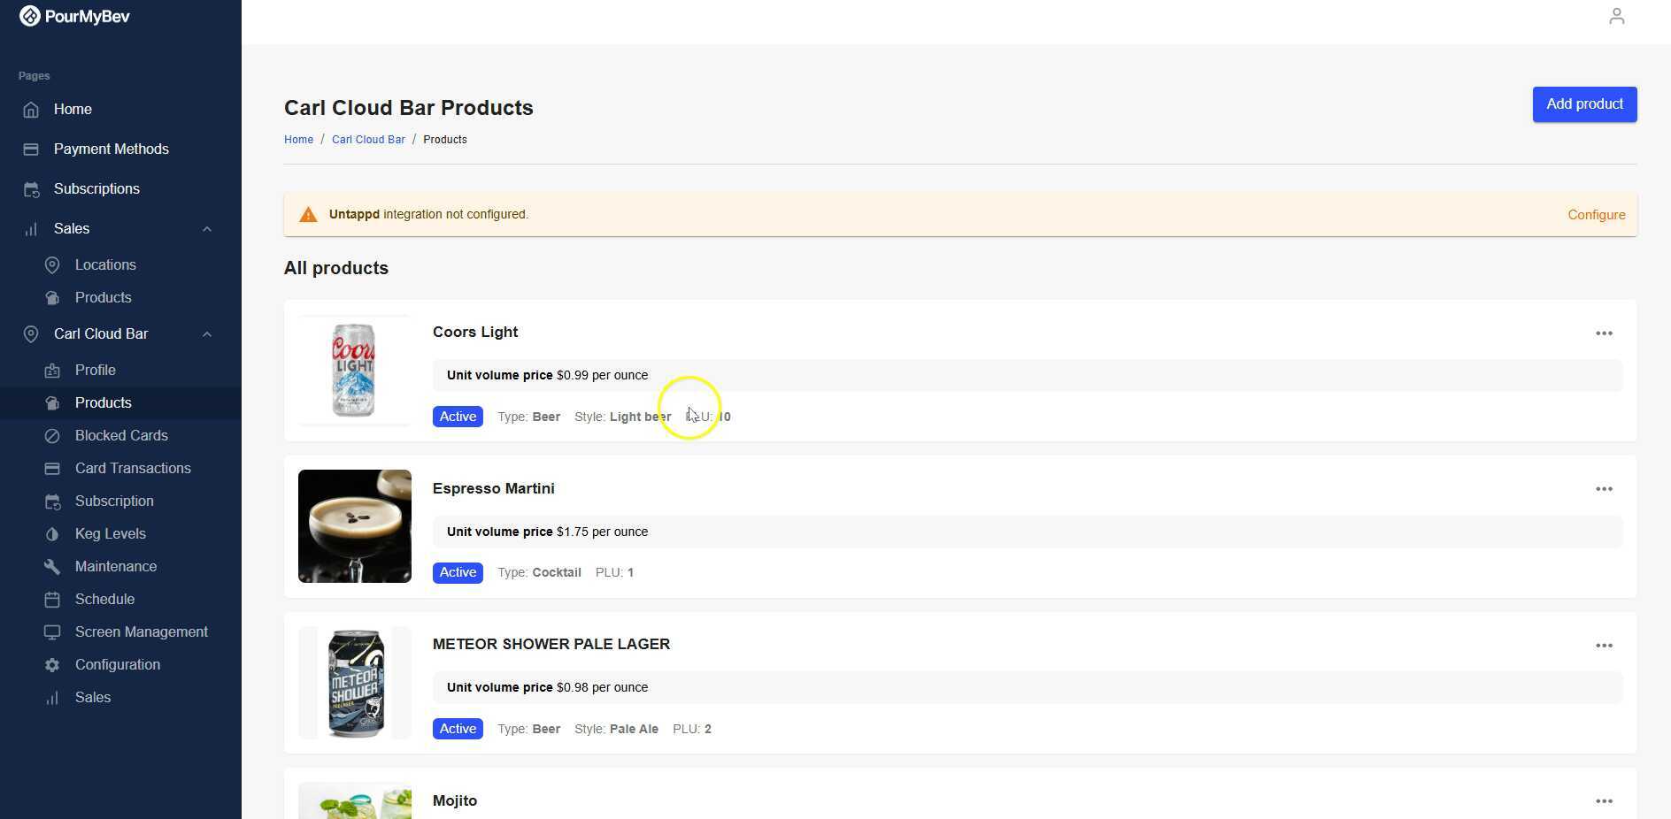Click the Locations pin icon
Screen dimensions: 1671x819
click(x=52, y=265)
